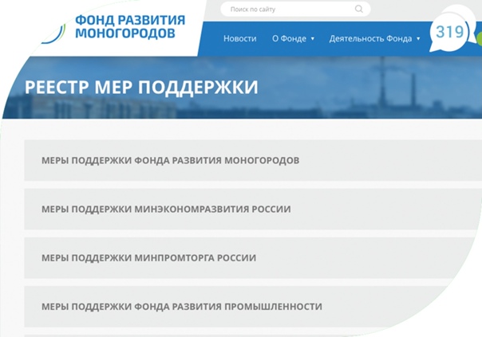Screen dimensions: 482x337
Task: Focus the 'Поиск по сайту' search field
Action: (x=295, y=10)
